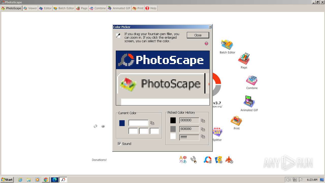
Task: Copy the 000000 history color code
Action: pos(203,120)
